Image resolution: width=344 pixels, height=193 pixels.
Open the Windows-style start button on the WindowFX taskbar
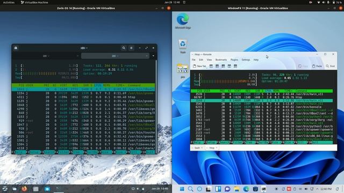[x=182, y=189]
